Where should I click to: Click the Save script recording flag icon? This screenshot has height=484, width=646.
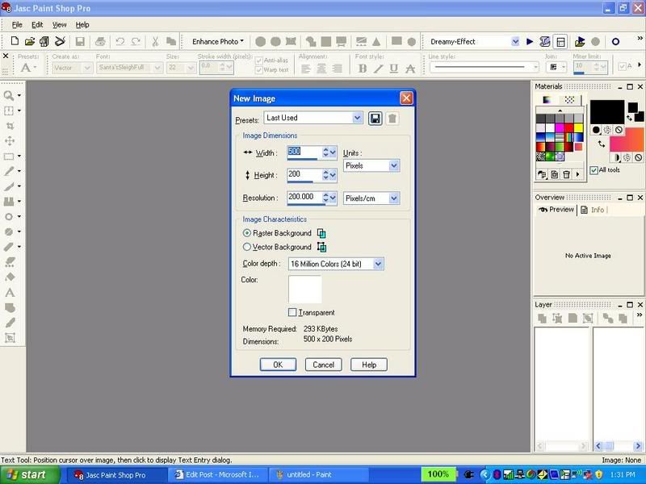coord(580,41)
